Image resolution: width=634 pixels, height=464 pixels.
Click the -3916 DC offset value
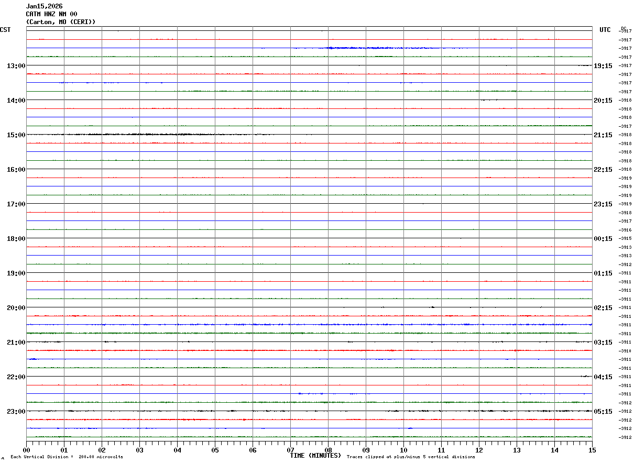(625, 230)
